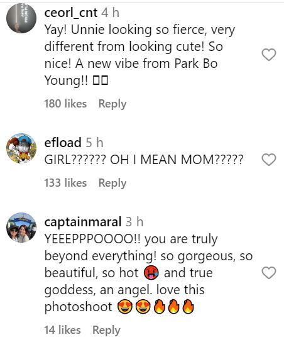
Task: Reply to ceorl_cnt's comment
Action: coord(112,104)
